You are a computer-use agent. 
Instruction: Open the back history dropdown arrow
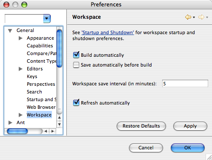coord(194,17)
